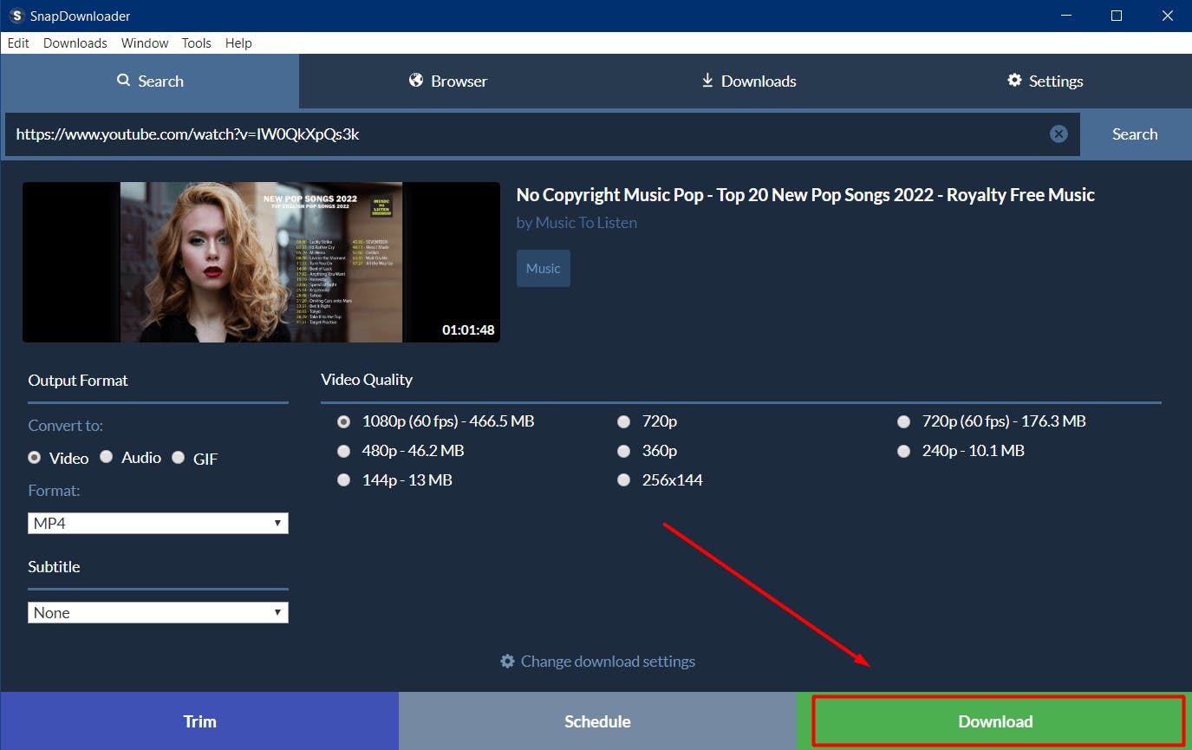The width and height of the screenshot is (1192, 750).
Task: Click the Video Quality heading
Action: [x=367, y=380]
